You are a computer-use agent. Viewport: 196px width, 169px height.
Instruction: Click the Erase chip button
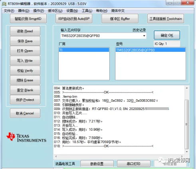pos(25,80)
